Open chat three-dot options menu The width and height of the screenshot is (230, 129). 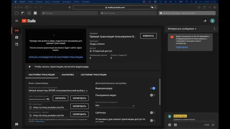coord(215,29)
